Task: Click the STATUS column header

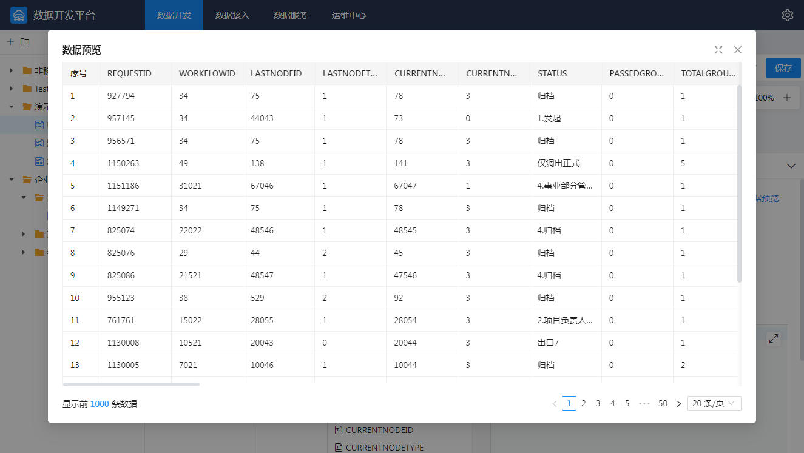Action: (552, 73)
